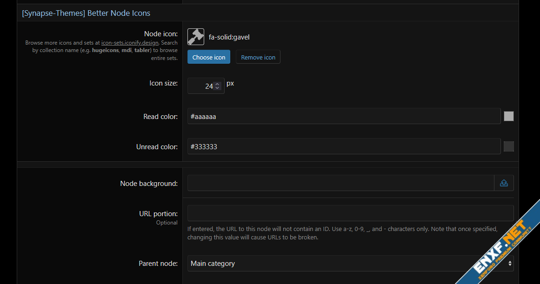Click into the Node background field
This screenshot has height=284, width=540.
(340, 183)
